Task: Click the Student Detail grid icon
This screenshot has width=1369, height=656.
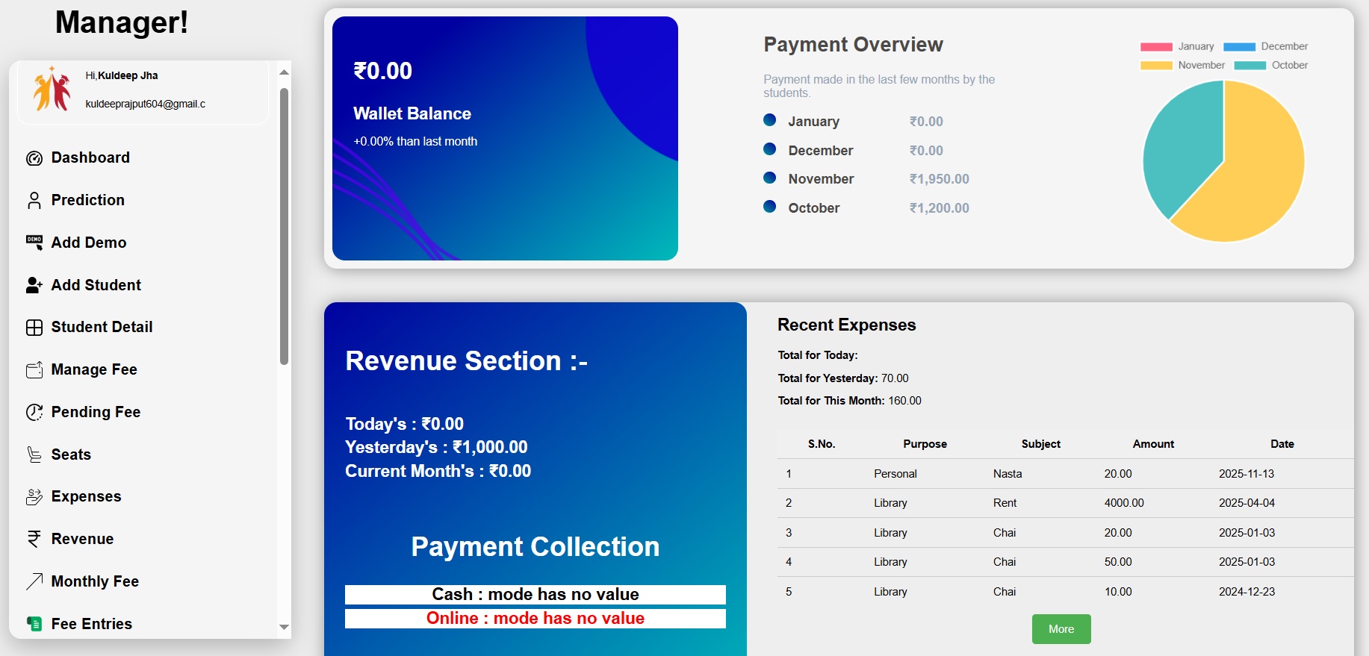Action: pos(34,328)
